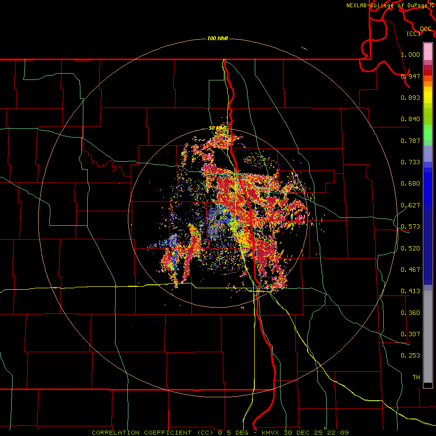
Task: Select the 0.360 scale value
Action: point(410,313)
